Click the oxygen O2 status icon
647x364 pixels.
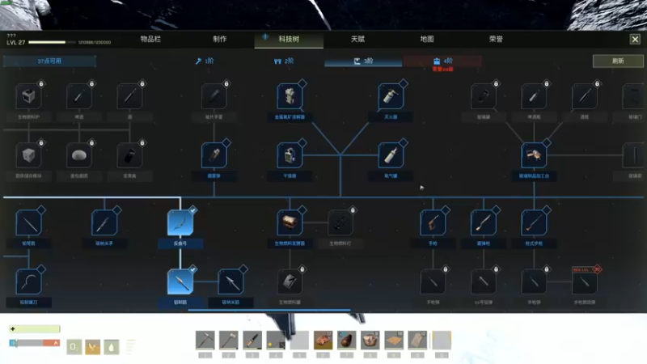point(74,347)
